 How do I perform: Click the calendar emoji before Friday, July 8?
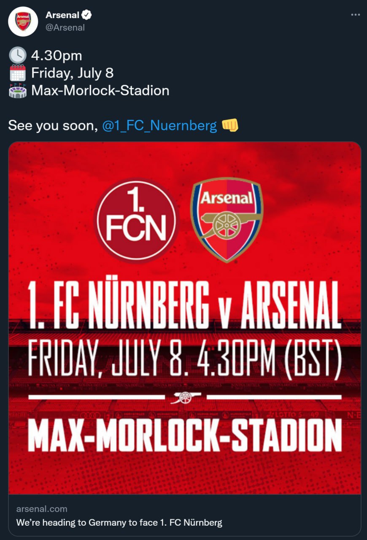17,73
